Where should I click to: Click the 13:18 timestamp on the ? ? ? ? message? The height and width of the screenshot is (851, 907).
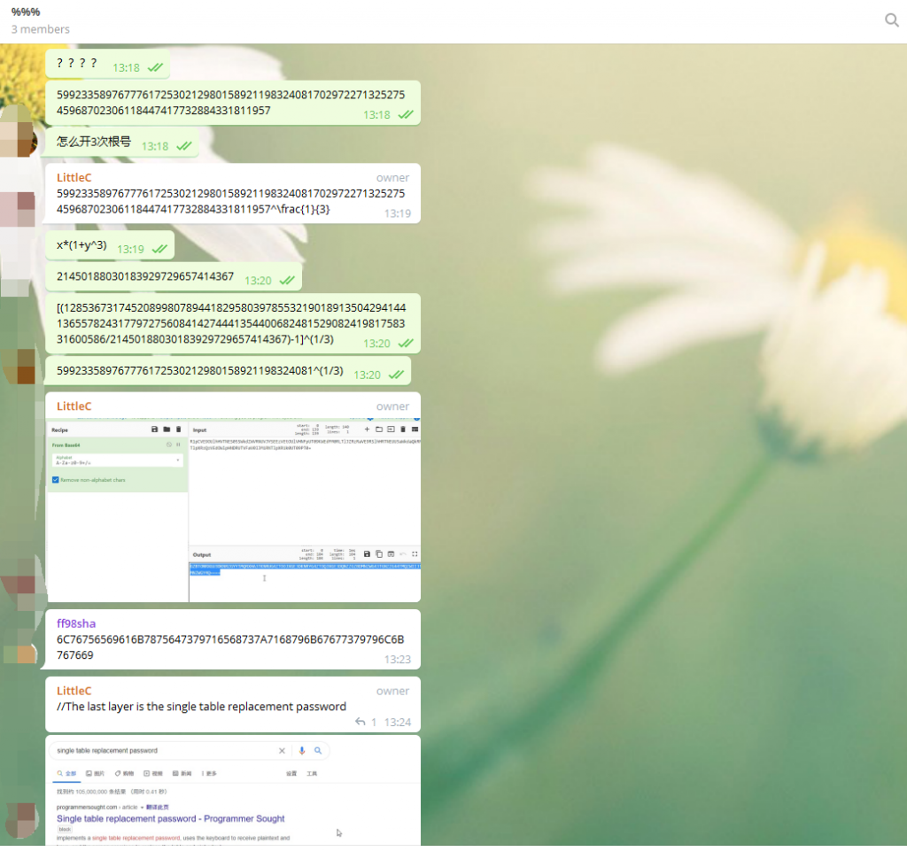tap(126, 68)
